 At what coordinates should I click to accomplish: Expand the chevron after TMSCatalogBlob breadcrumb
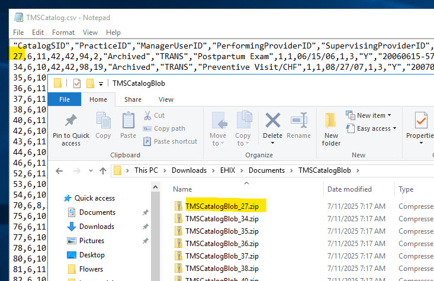358,170
